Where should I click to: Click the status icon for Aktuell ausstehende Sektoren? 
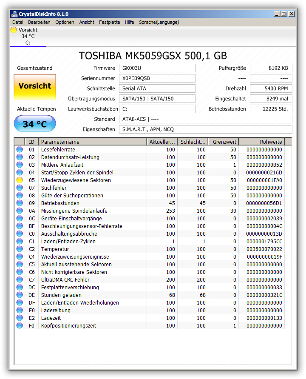[20, 264]
